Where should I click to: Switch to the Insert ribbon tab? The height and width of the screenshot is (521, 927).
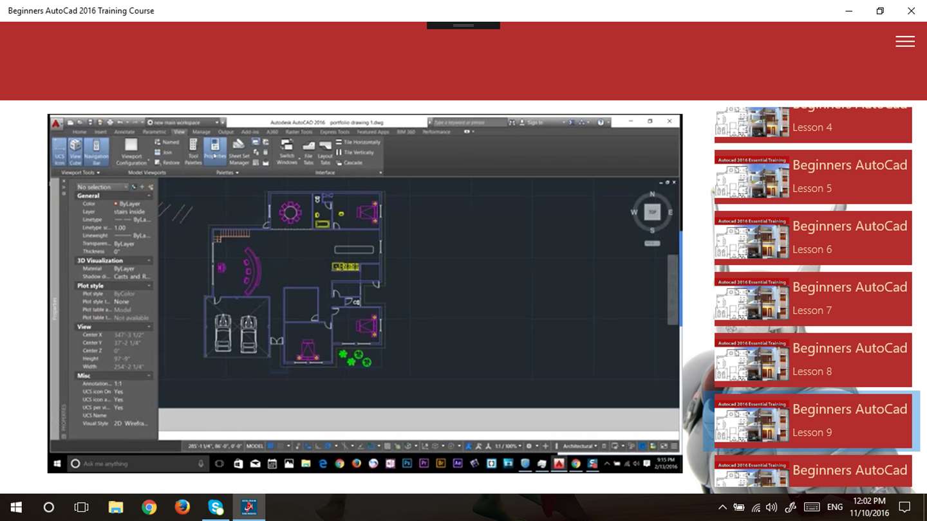(101, 132)
